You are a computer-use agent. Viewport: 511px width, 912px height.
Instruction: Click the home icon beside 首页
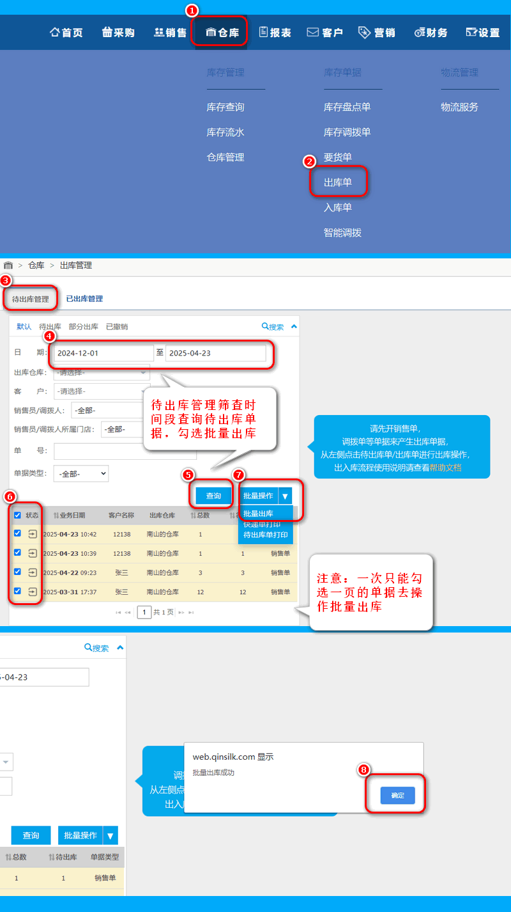tap(55, 33)
